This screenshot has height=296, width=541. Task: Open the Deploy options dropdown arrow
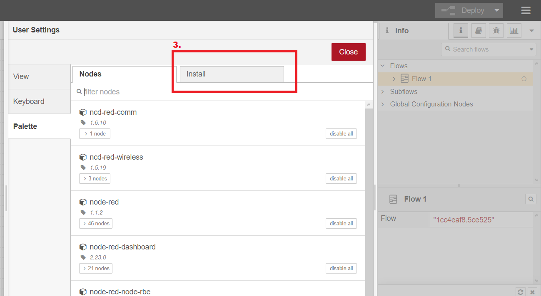[496, 10]
